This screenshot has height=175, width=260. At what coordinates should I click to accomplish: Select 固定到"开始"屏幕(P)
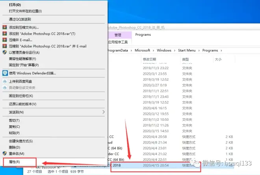click(x=24, y=65)
